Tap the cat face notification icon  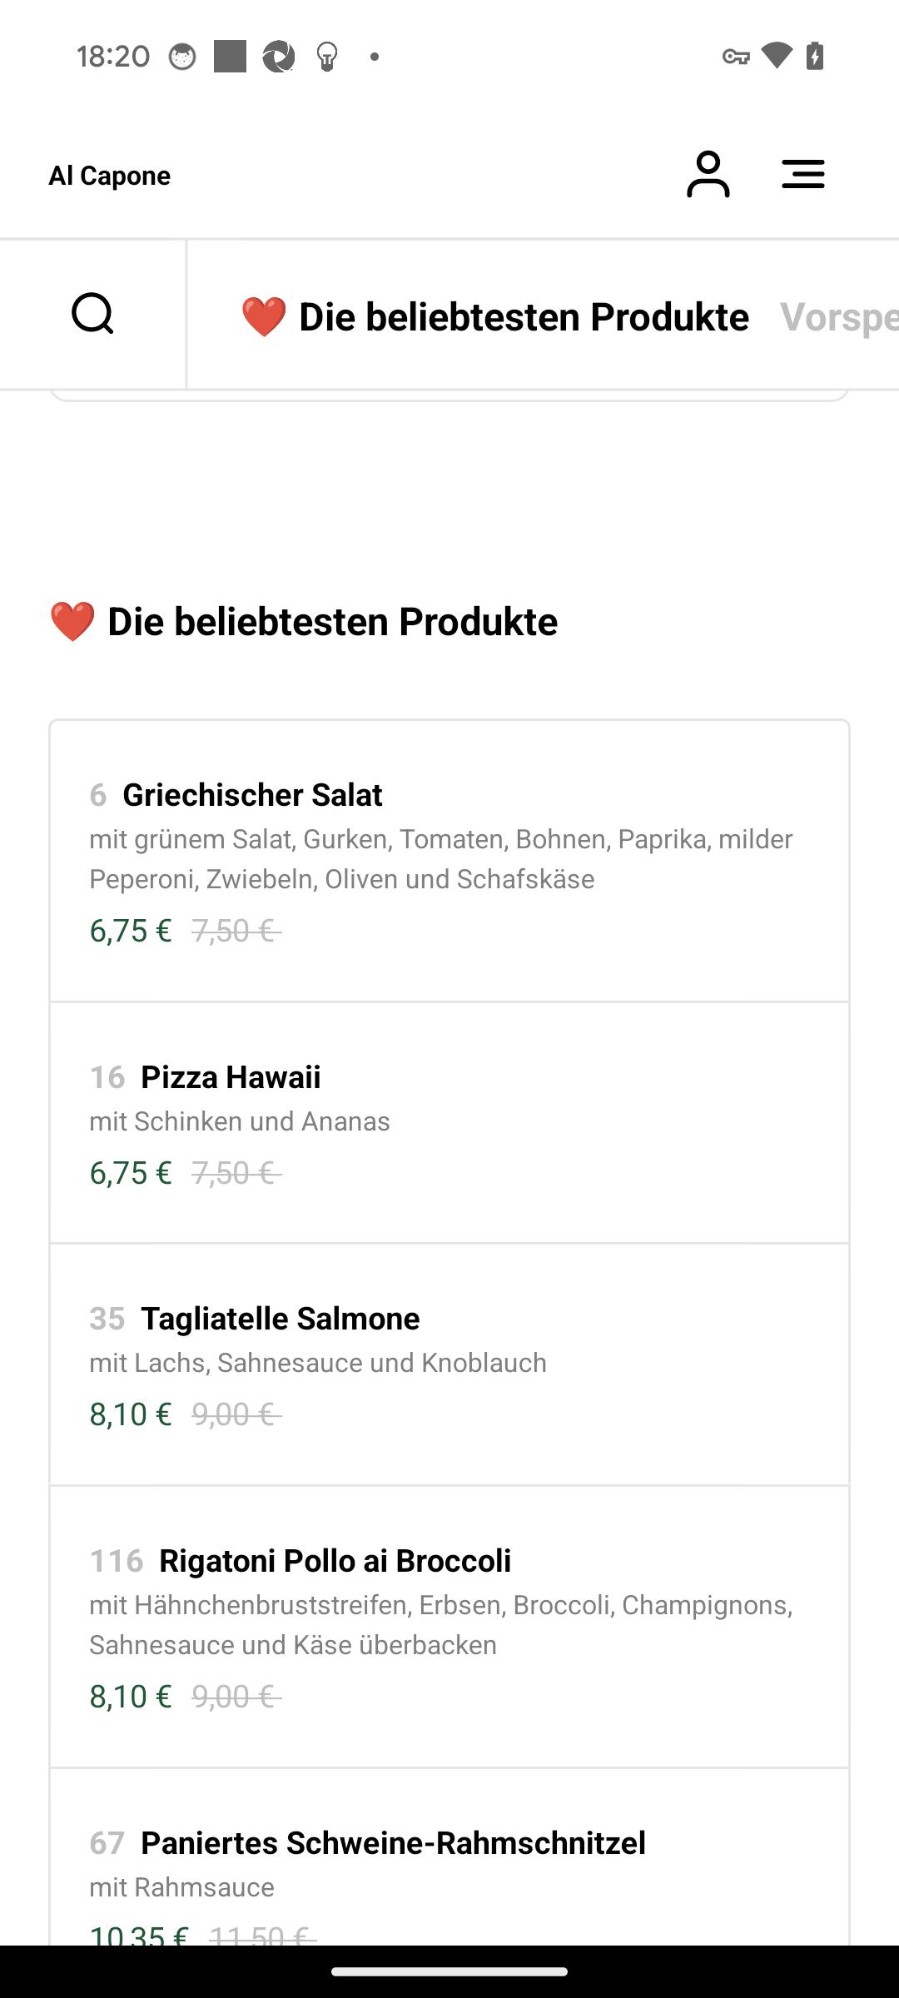click(182, 57)
